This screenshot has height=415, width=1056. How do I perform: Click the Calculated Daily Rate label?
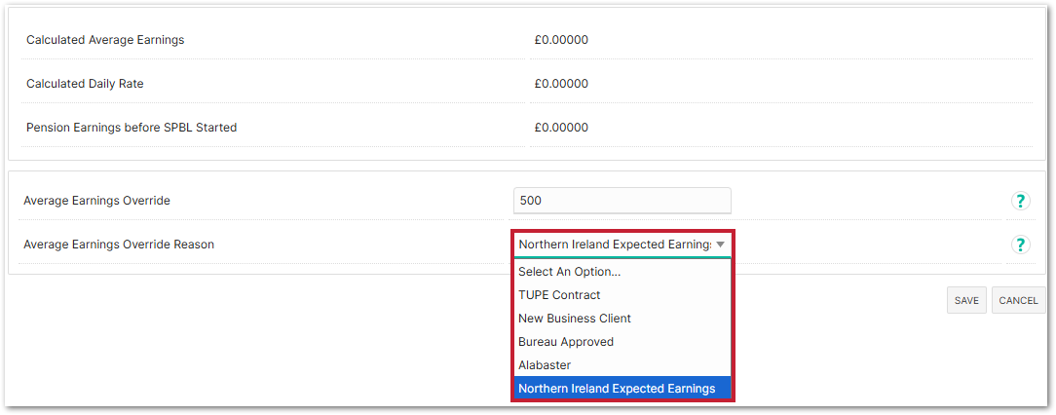click(85, 84)
